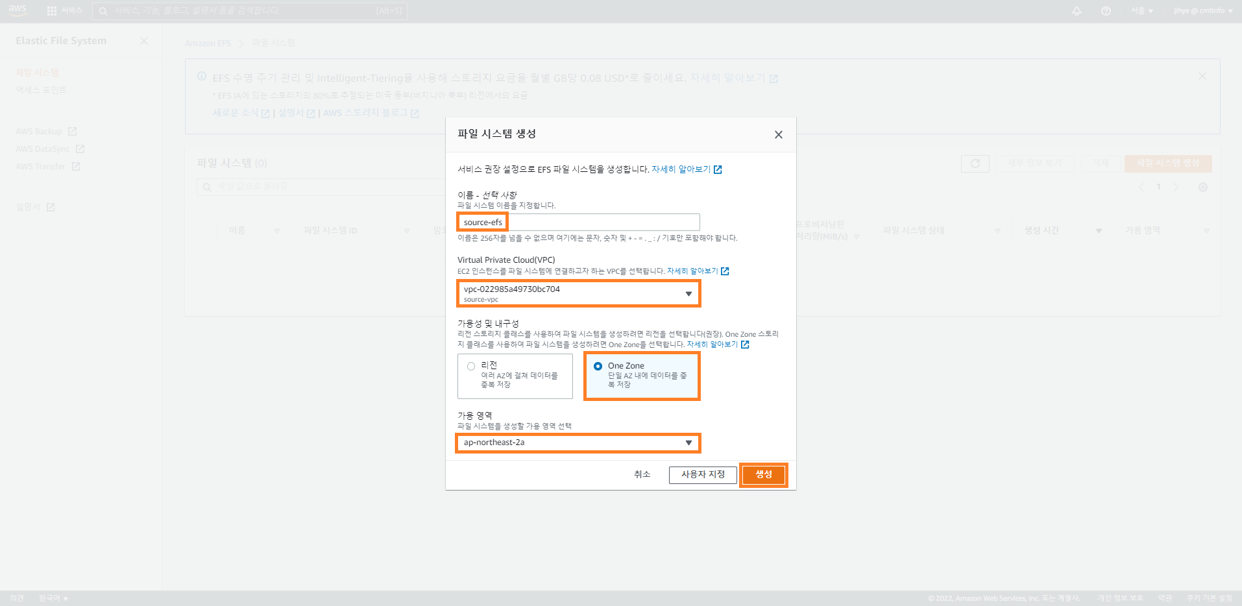1242x606 pixels.
Task: Open 액세스 포인트 in the sidebar
Action: [x=41, y=90]
